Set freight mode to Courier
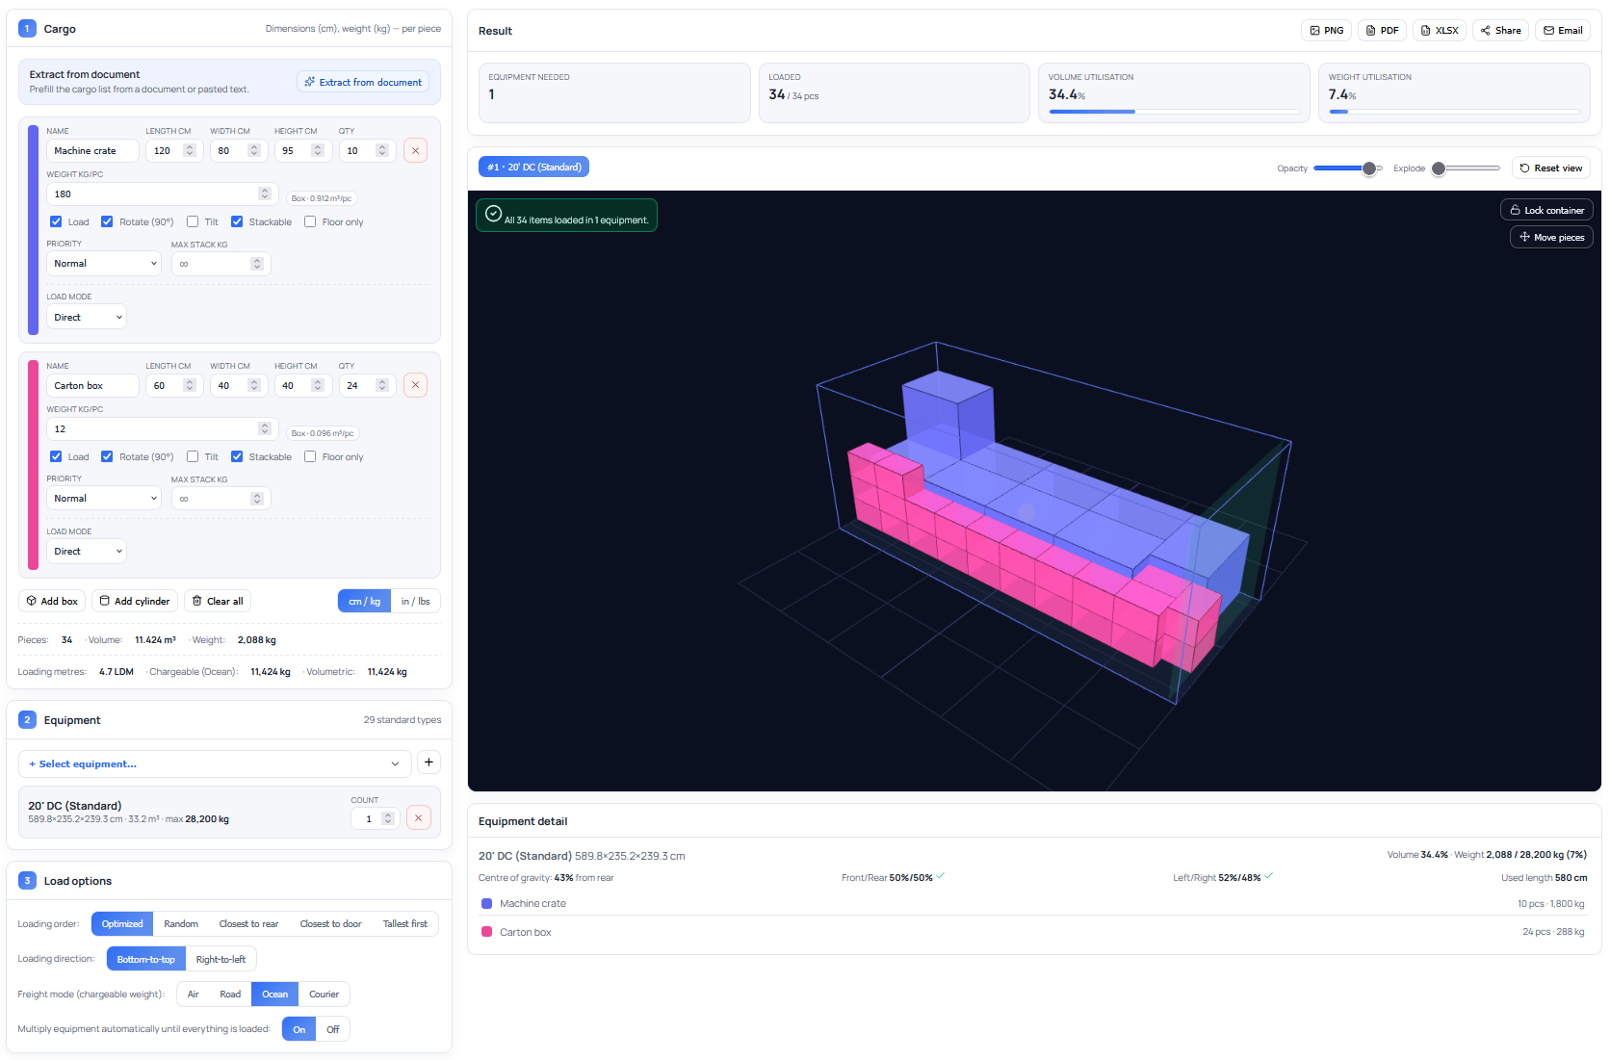Screen dimensions: 1610x1060 [324, 995]
